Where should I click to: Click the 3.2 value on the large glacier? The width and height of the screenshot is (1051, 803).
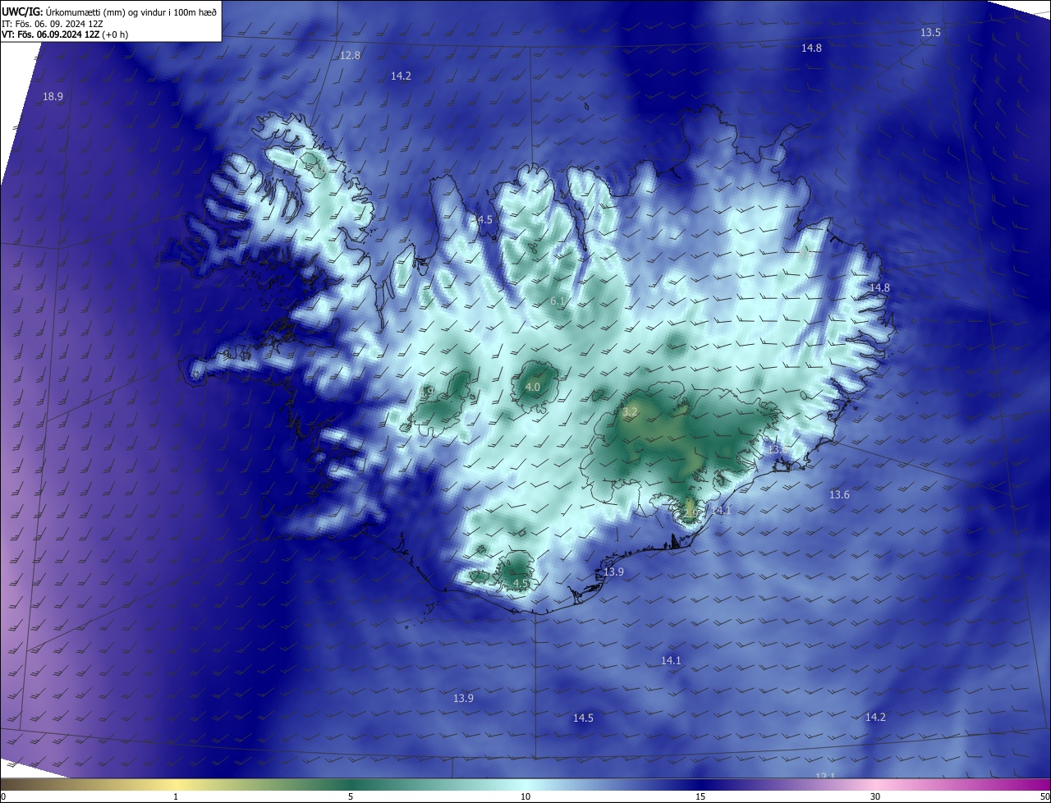click(630, 411)
